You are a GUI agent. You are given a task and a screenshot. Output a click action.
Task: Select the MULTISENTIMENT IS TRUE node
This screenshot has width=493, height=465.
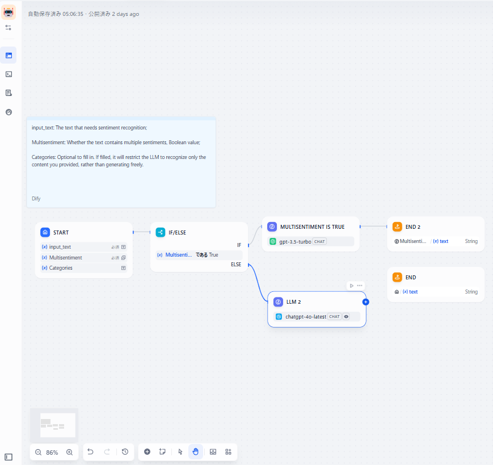tap(311, 227)
